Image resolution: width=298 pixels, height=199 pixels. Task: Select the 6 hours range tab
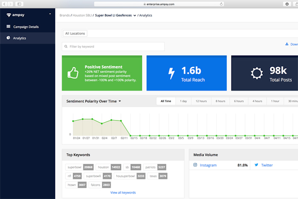point(239,101)
